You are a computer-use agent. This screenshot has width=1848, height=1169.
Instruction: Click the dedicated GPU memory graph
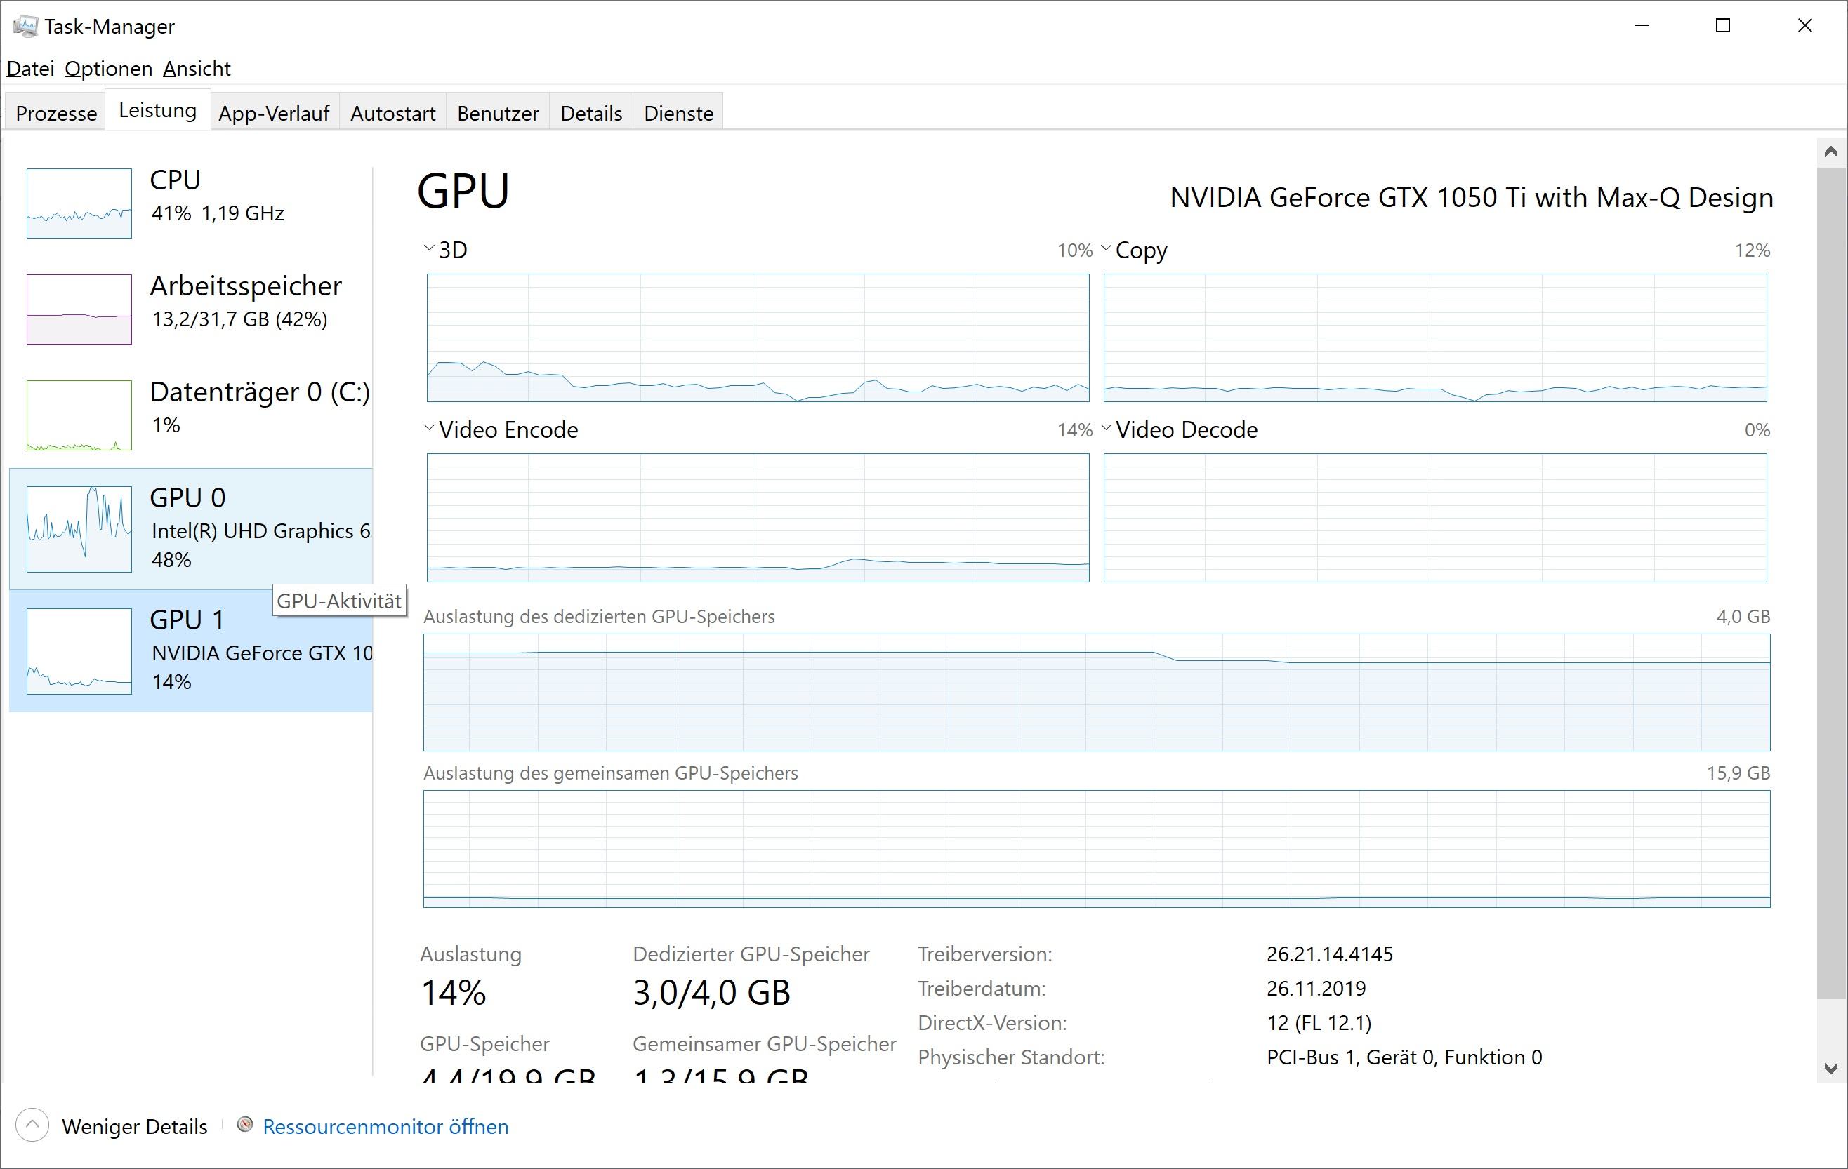click(x=1097, y=692)
